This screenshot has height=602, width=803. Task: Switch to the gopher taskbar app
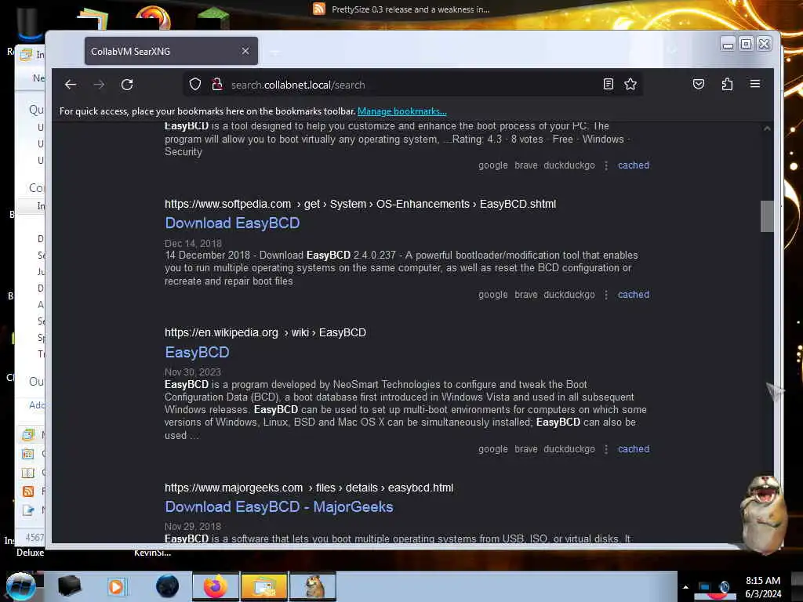pyautogui.click(x=312, y=586)
